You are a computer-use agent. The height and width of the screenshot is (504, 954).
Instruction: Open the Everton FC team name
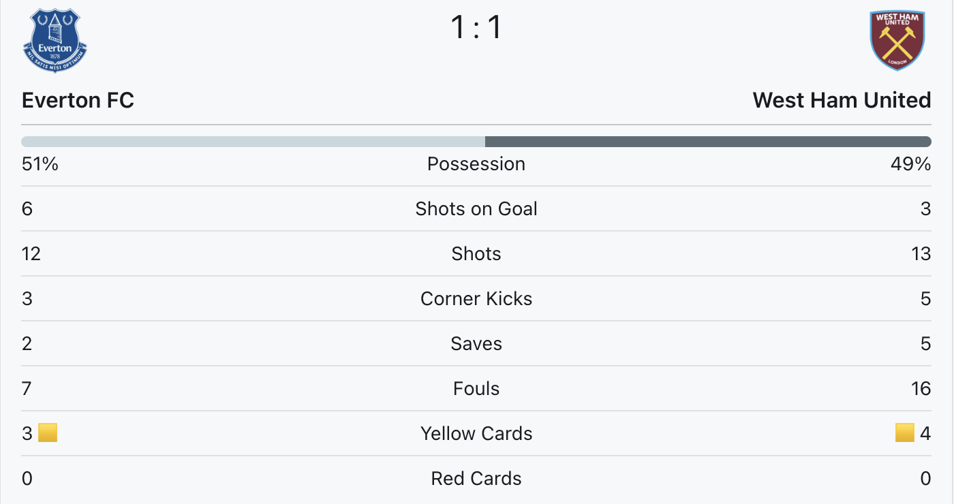coord(78,101)
